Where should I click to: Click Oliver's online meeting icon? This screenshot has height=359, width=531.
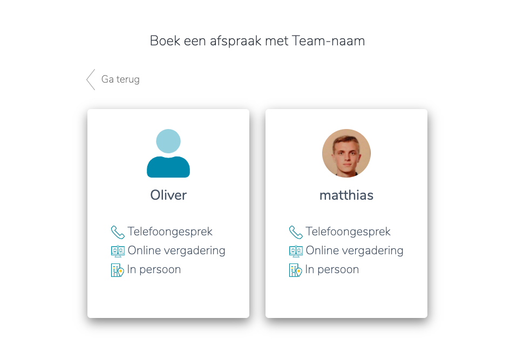(x=118, y=251)
